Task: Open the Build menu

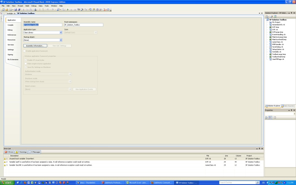Action: (x=27, y=6)
